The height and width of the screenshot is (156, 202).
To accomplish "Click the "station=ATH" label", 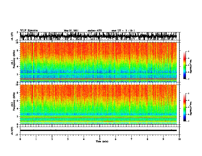I will [95, 31].
